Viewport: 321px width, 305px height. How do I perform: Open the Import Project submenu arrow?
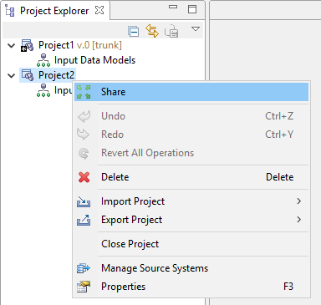point(299,201)
